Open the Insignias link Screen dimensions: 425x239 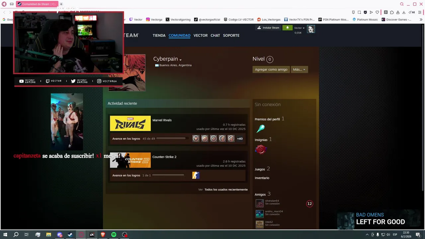[261, 140]
